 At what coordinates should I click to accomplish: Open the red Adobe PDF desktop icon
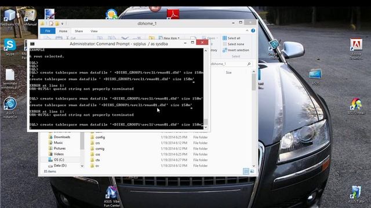click(173, 14)
